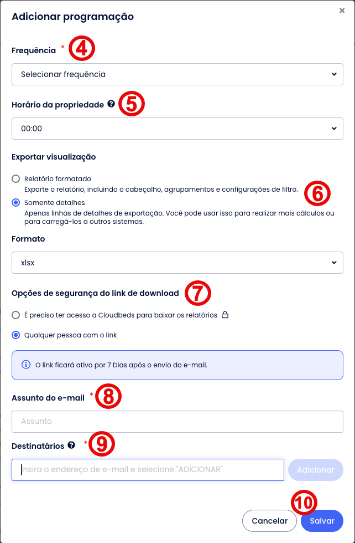
Task: Open the xlsx Formato dropdown
Action: [x=177, y=263]
